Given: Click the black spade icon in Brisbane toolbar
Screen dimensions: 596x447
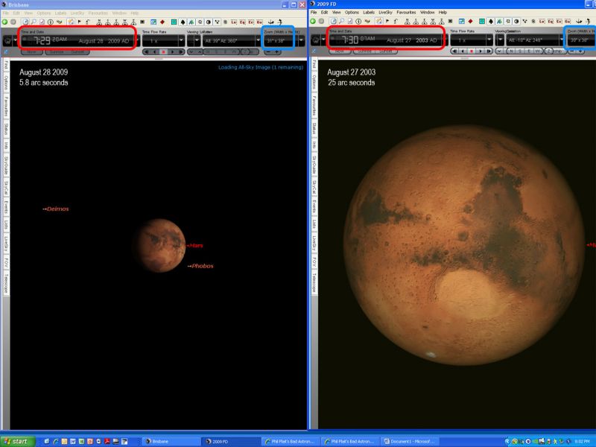Looking at the screenshot, I should click(x=183, y=22).
